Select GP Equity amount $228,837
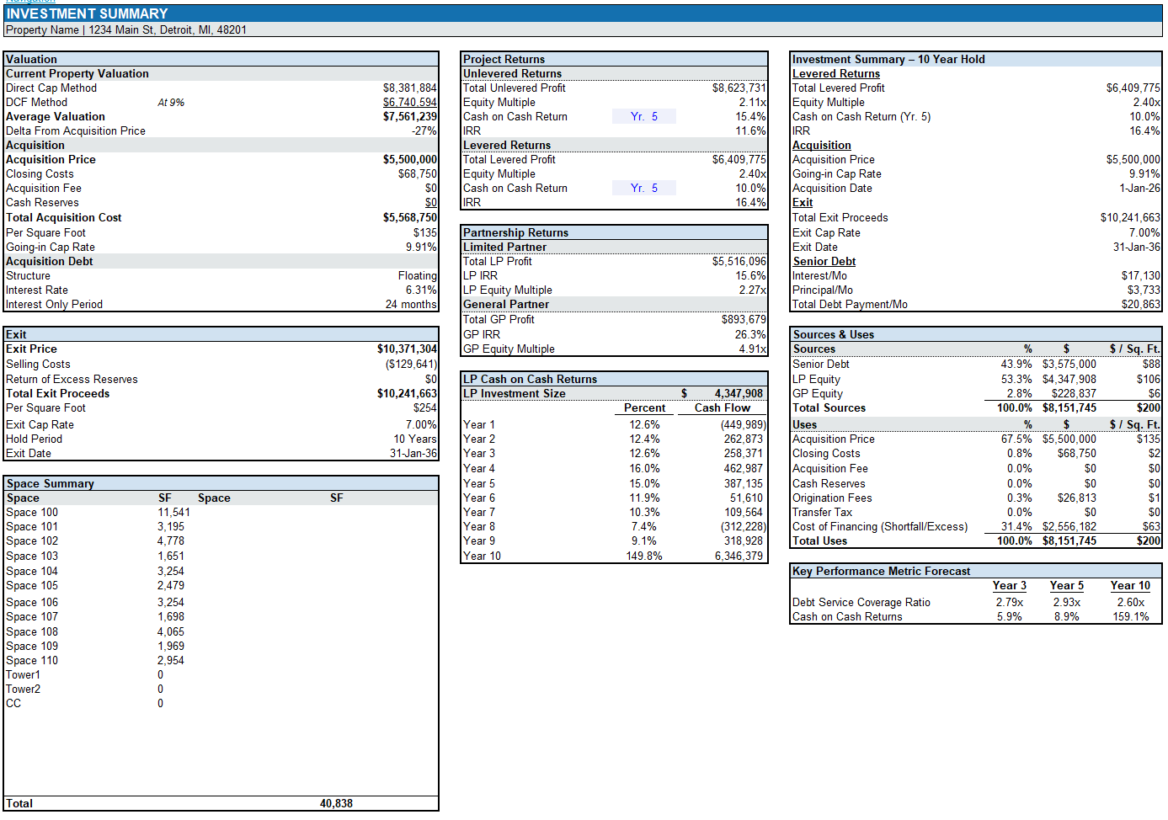Viewport: 1168px width, 820px height. pyautogui.click(x=1074, y=393)
